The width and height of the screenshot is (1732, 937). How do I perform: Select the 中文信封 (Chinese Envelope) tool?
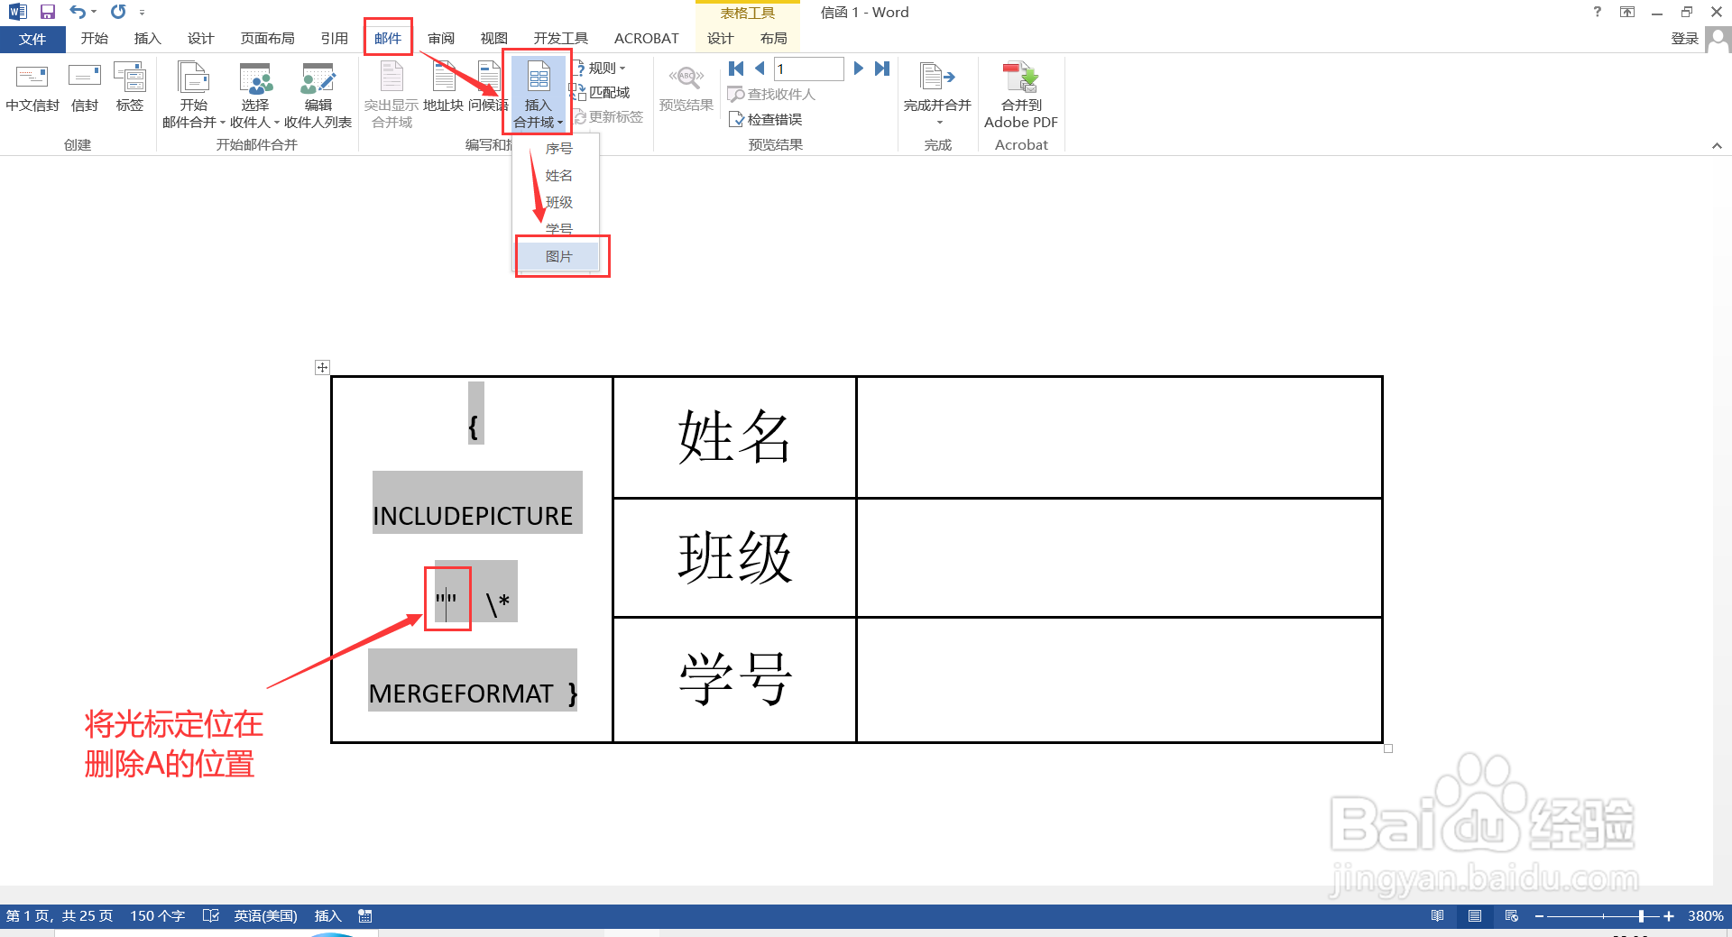tap(32, 90)
